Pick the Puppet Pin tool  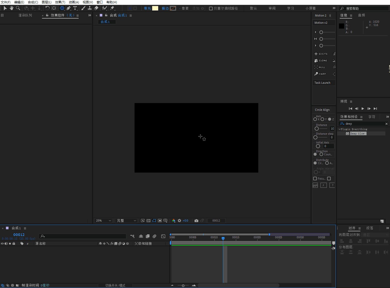coord(112,8)
